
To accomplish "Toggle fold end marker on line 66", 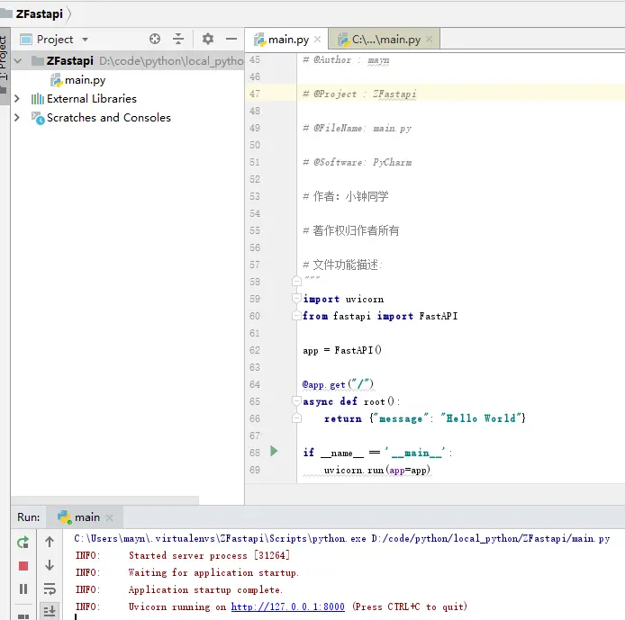I will coord(296,418).
